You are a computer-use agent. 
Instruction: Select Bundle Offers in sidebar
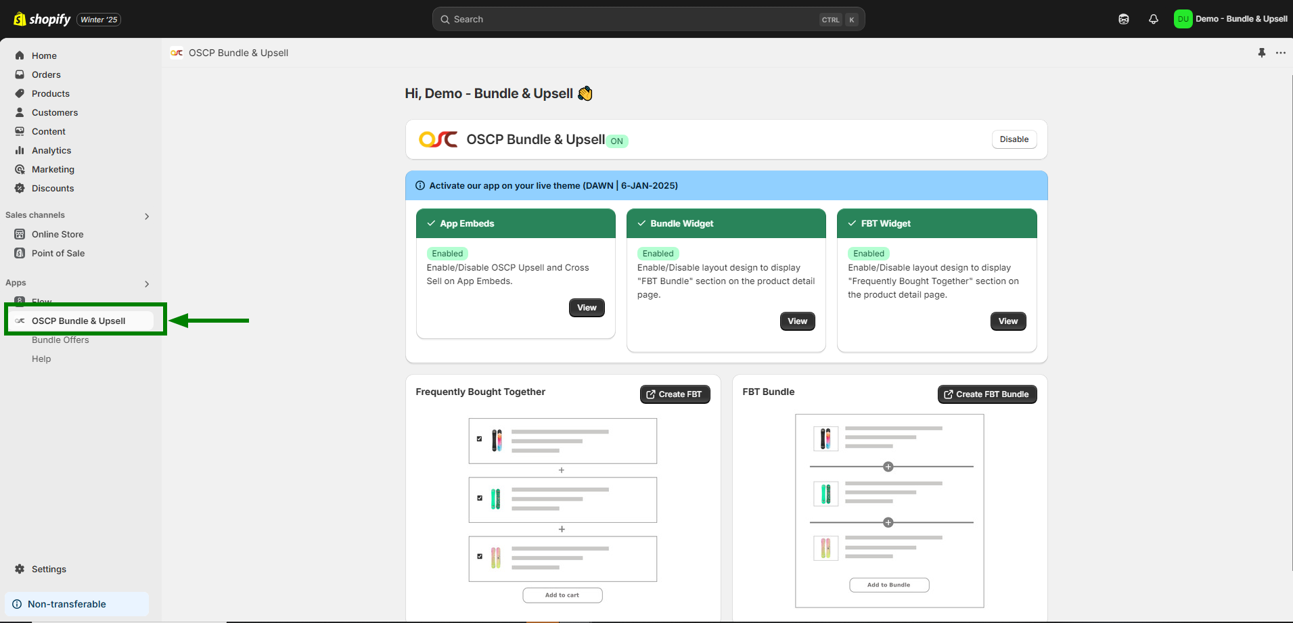[x=60, y=340]
